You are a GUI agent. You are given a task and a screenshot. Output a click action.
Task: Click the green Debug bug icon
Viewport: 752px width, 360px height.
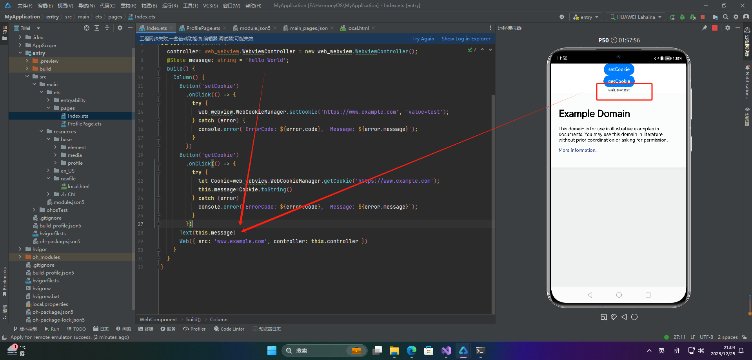pos(682,17)
